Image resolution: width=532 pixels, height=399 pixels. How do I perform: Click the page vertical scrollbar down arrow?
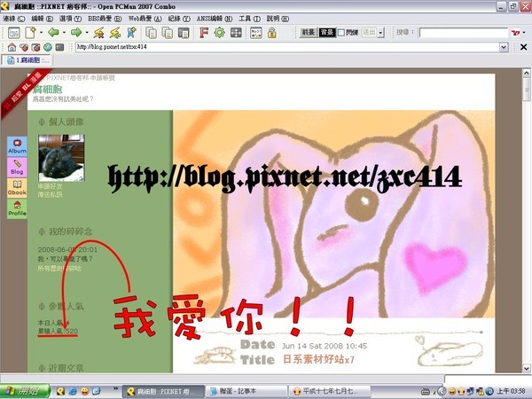526,368
